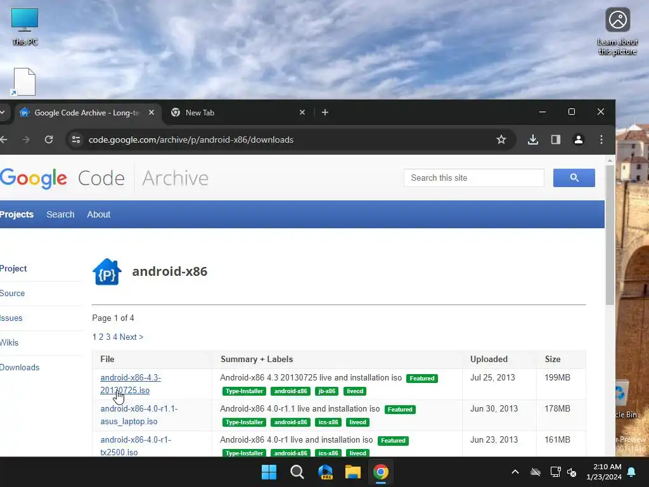Go to page 2 of downloads
This screenshot has height=487, width=649.
(x=101, y=337)
